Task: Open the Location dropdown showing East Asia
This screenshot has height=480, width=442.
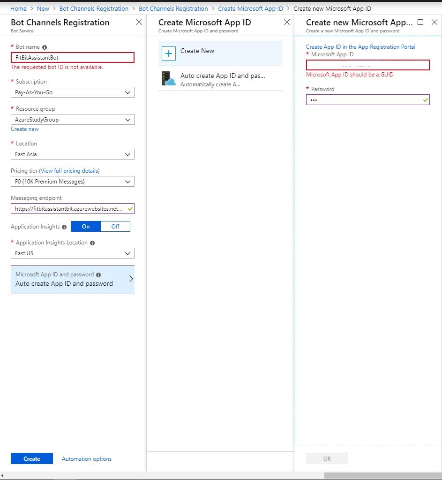Action: click(x=73, y=154)
